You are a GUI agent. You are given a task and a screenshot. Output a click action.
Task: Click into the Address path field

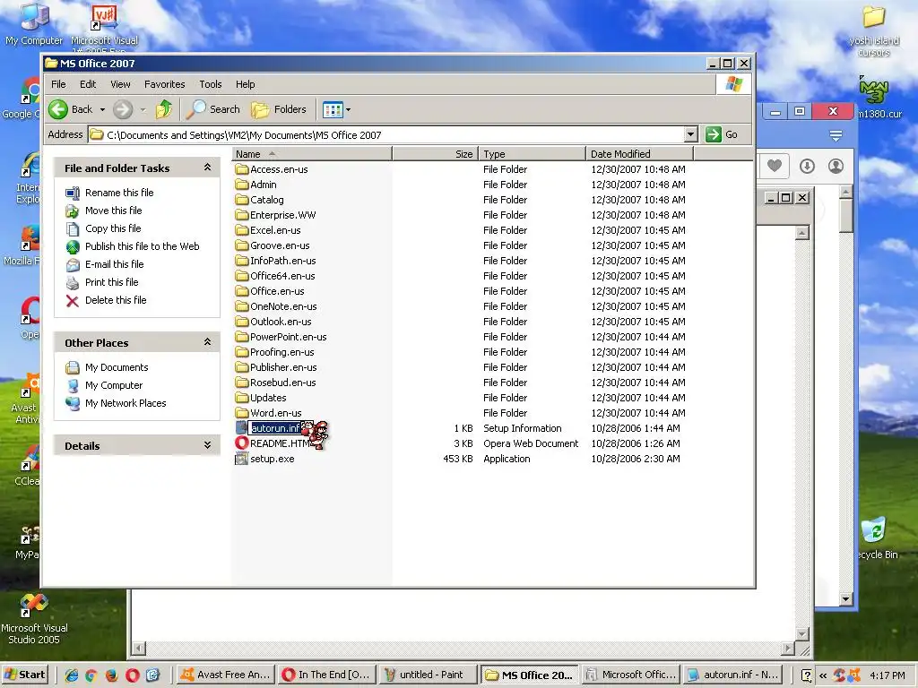(x=386, y=134)
